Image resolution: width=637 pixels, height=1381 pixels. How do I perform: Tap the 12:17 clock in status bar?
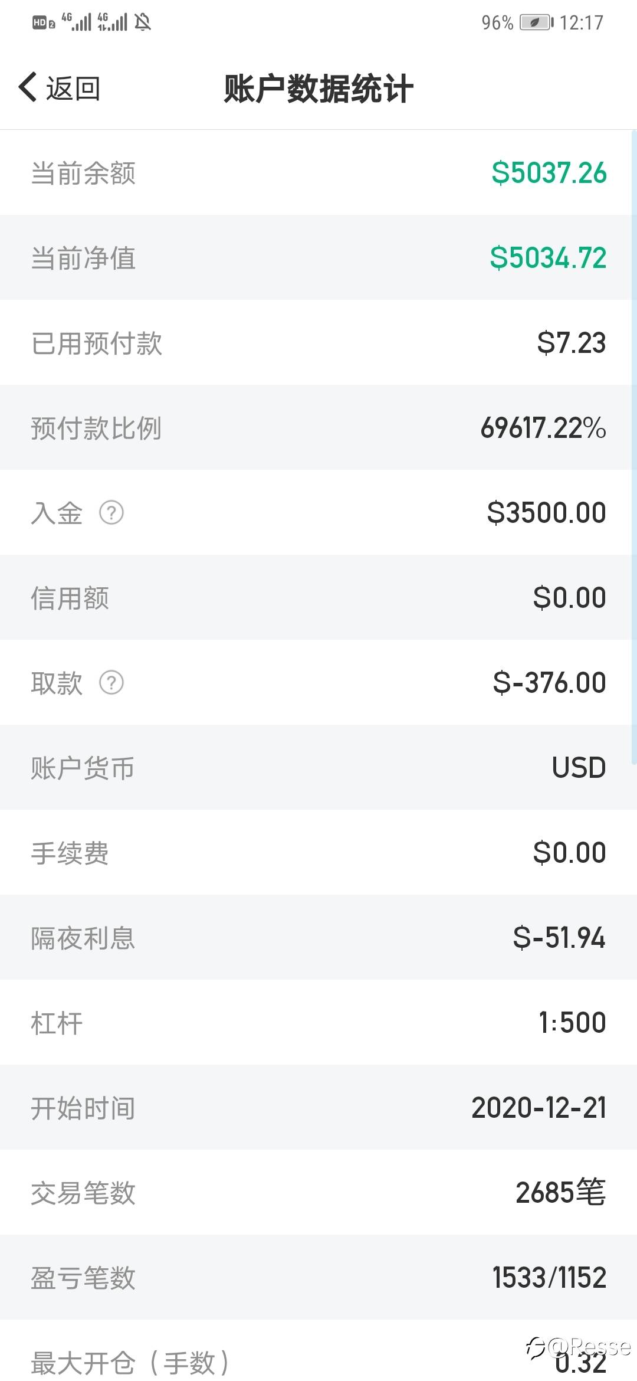(582, 22)
